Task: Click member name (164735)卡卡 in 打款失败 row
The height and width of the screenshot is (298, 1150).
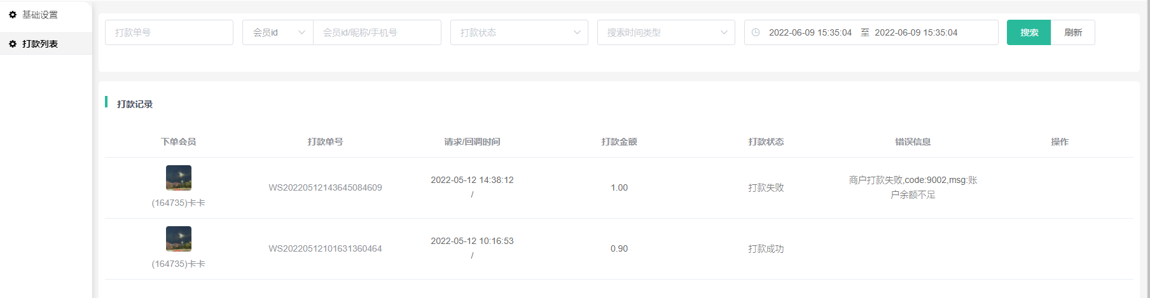Action: coord(179,203)
